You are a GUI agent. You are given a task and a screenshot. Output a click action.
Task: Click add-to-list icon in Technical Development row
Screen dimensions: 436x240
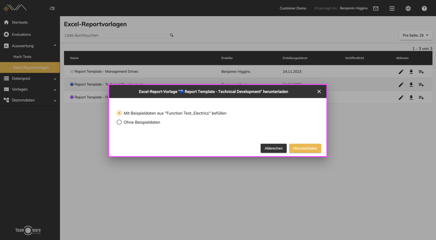(421, 85)
